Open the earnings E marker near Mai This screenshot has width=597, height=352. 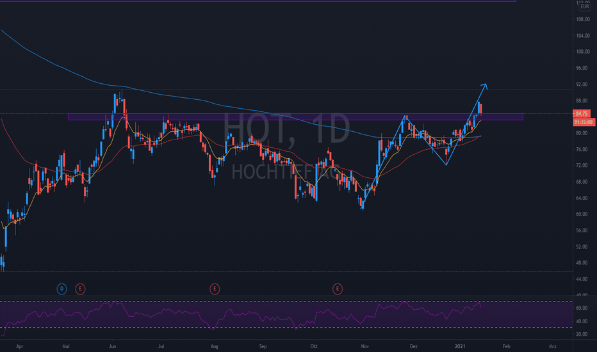80,289
